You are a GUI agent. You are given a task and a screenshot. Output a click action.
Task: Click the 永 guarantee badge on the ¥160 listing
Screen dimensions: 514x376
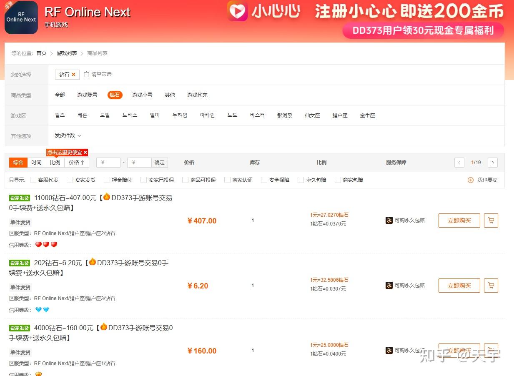[389, 350]
